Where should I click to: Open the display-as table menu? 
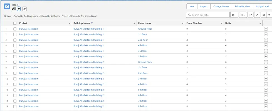243,15
